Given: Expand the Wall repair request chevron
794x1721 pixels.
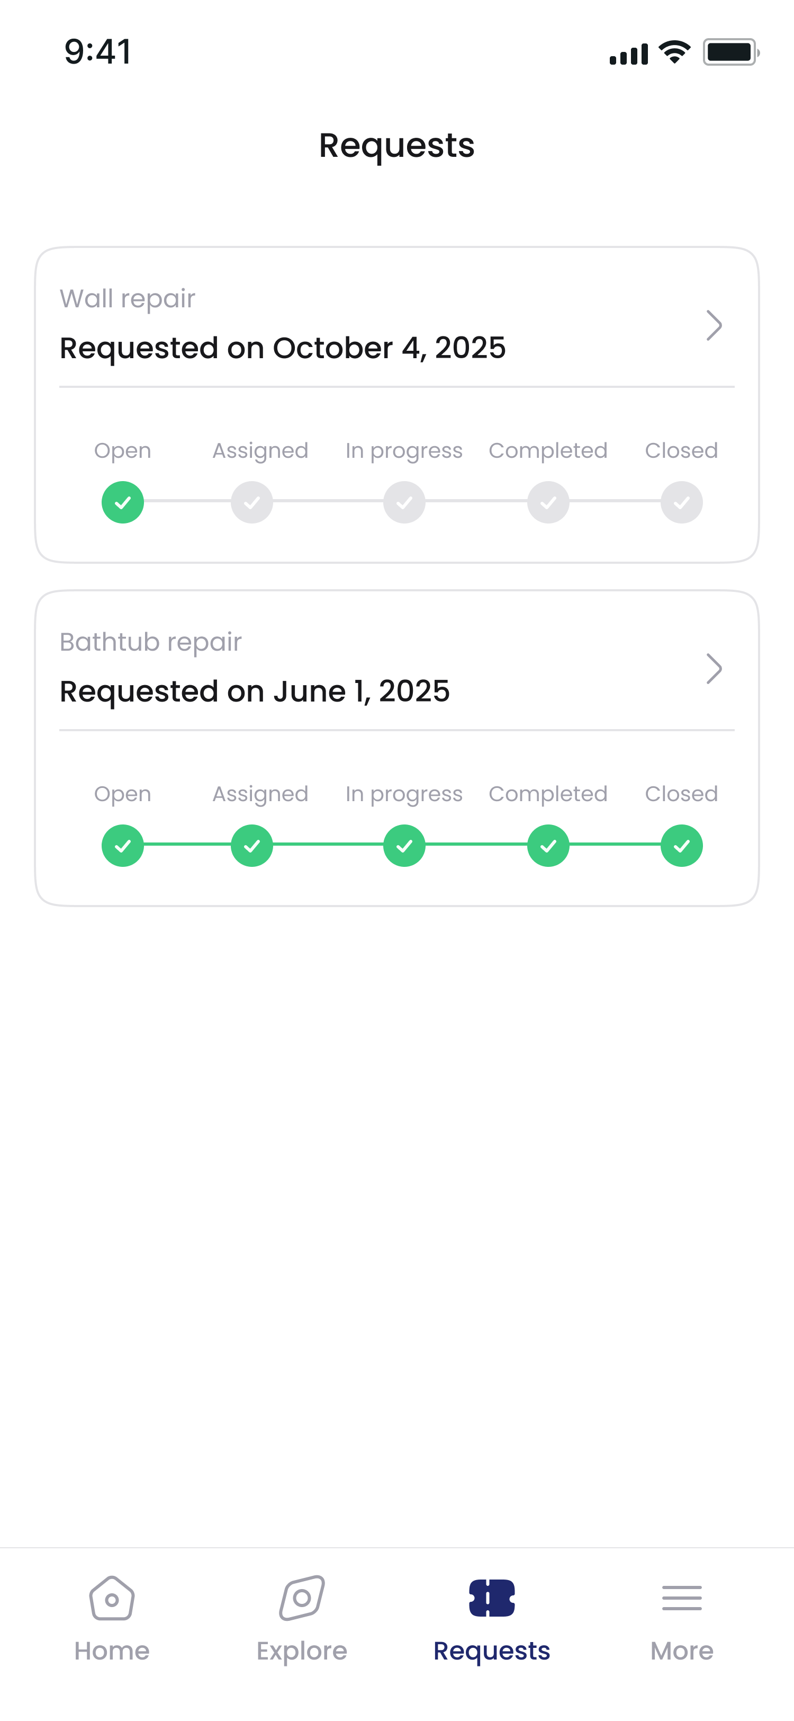Looking at the screenshot, I should coord(714,325).
